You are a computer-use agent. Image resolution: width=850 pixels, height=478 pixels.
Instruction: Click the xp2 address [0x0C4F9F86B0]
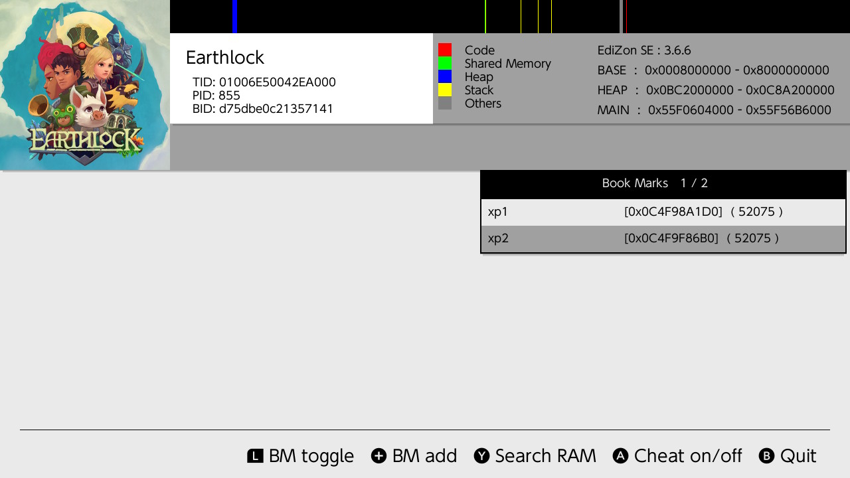click(671, 238)
